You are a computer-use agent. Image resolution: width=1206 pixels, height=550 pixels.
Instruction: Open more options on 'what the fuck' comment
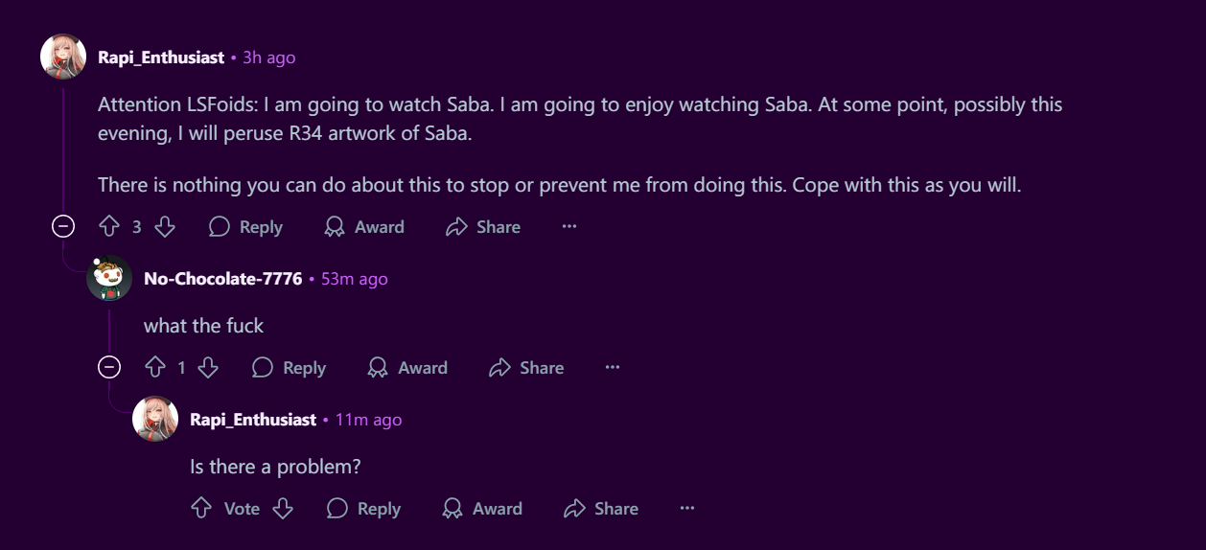[613, 368]
